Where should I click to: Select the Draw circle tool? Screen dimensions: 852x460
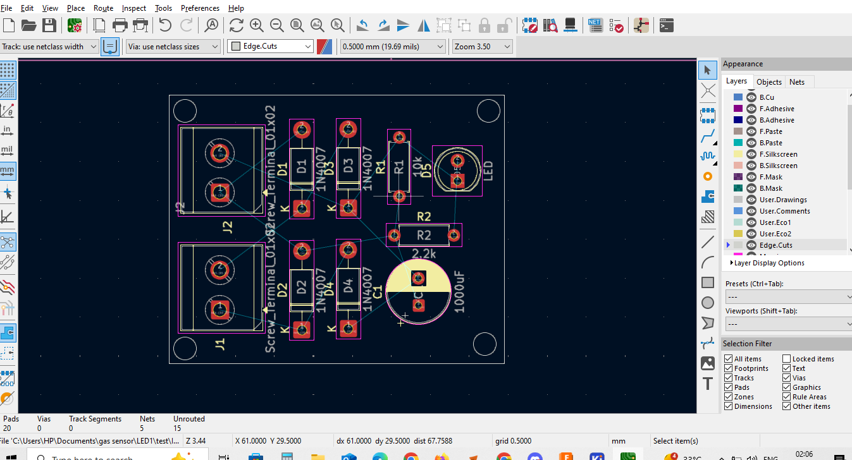tap(708, 303)
